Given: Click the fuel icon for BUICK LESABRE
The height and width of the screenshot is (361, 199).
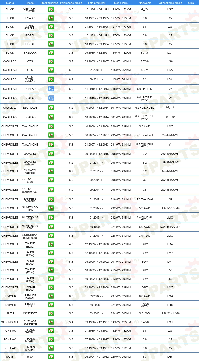Looking at the screenshot, I should click(51, 18).
